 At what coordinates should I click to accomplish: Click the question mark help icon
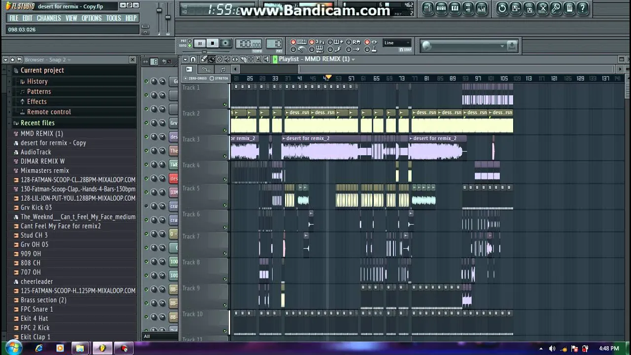click(583, 8)
